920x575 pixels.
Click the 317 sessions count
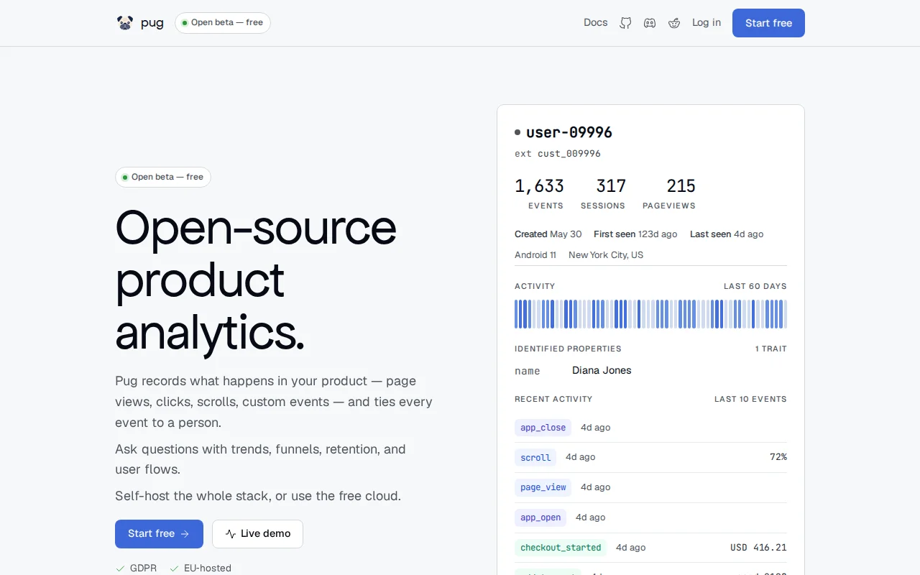(611, 186)
